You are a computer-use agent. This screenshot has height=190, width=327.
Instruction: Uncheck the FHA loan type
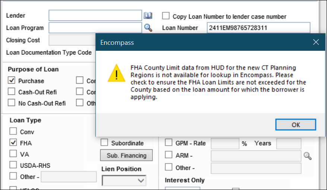tap(13, 143)
